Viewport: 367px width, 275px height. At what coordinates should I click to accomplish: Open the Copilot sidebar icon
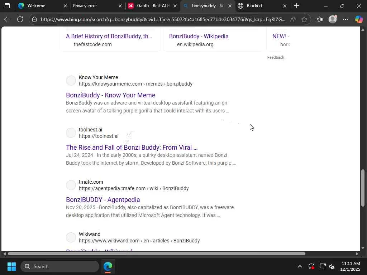click(x=359, y=19)
